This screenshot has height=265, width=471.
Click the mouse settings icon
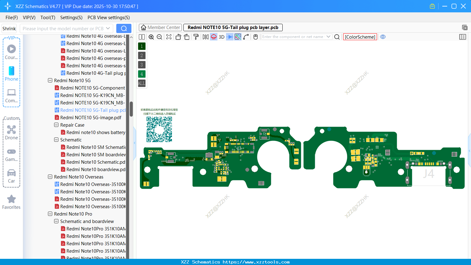(255, 37)
